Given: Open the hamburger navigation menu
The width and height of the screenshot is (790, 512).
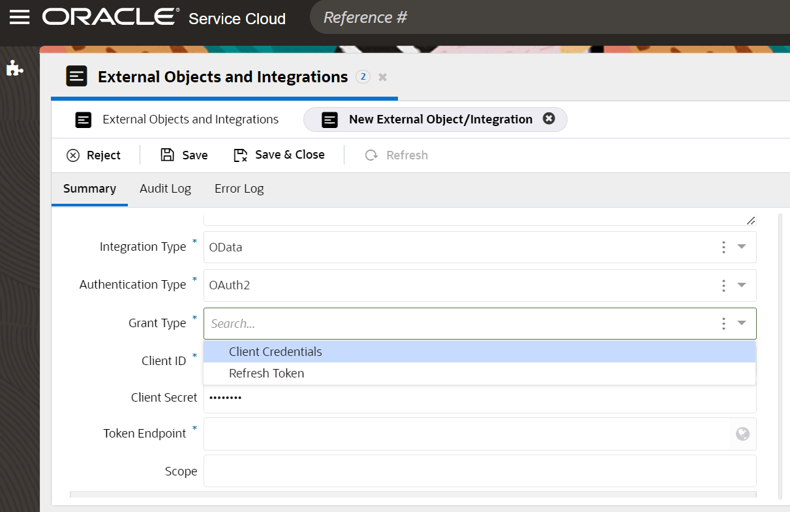Looking at the screenshot, I should (x=20, y=17).
